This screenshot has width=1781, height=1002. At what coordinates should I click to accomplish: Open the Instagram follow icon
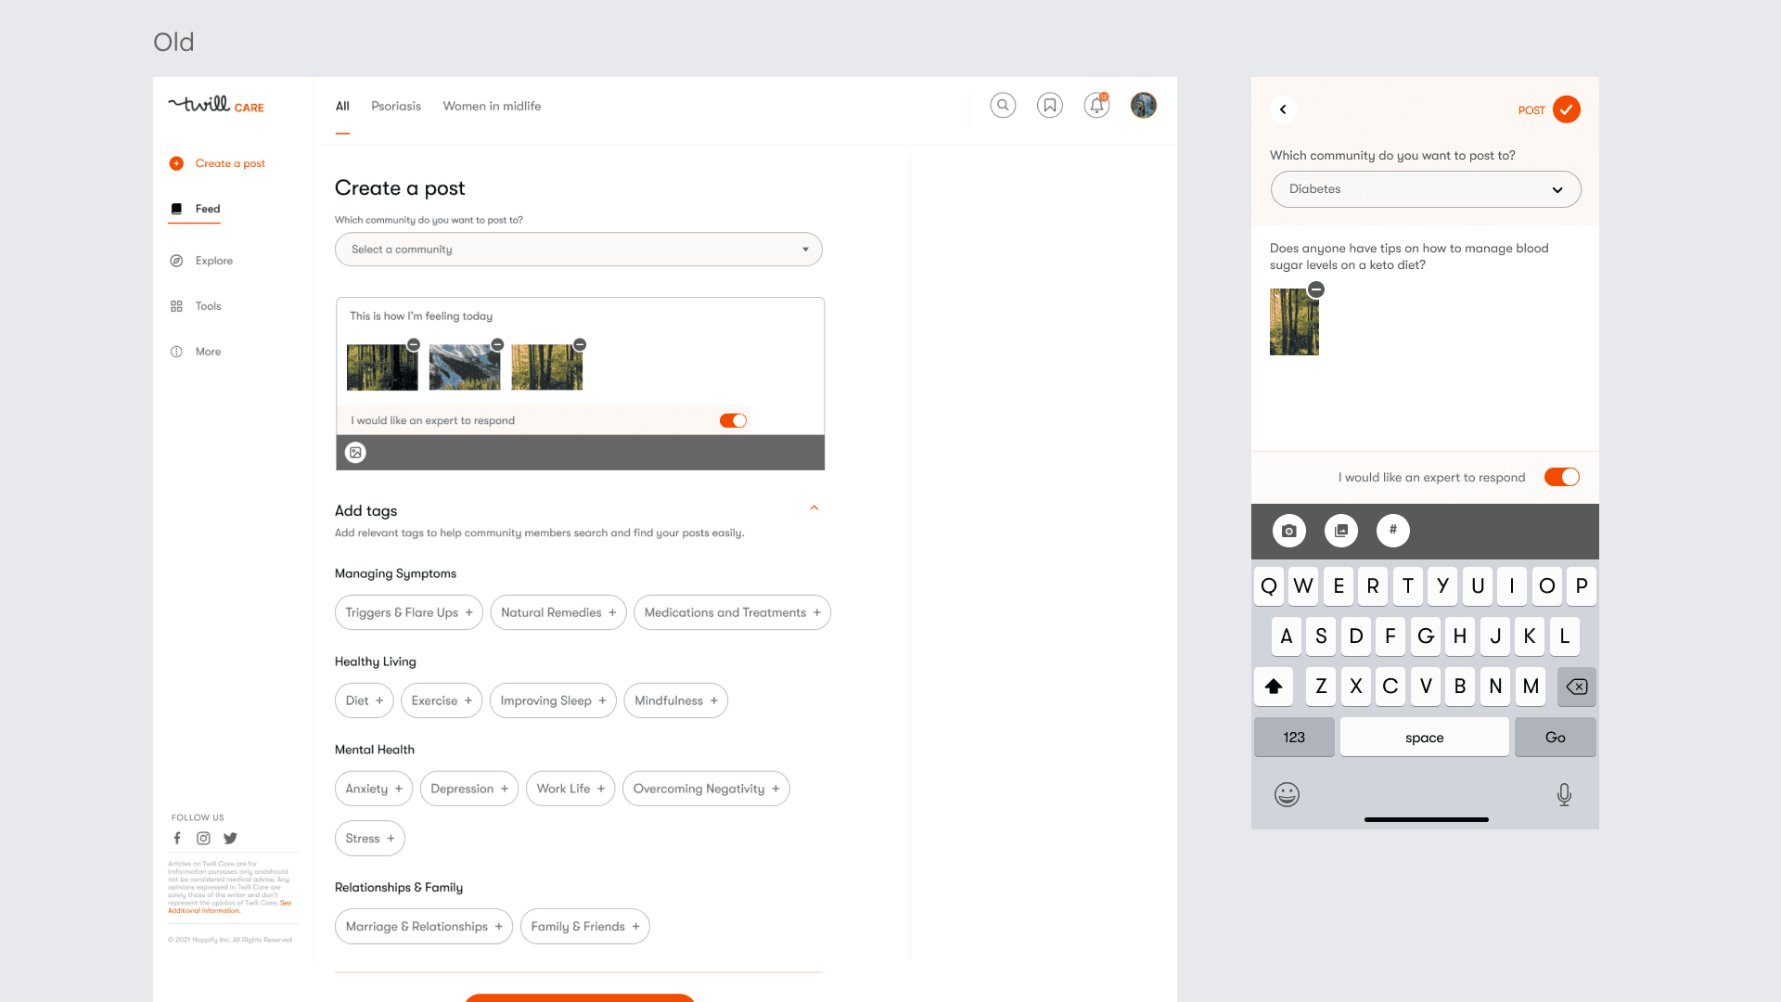point(203,839)
